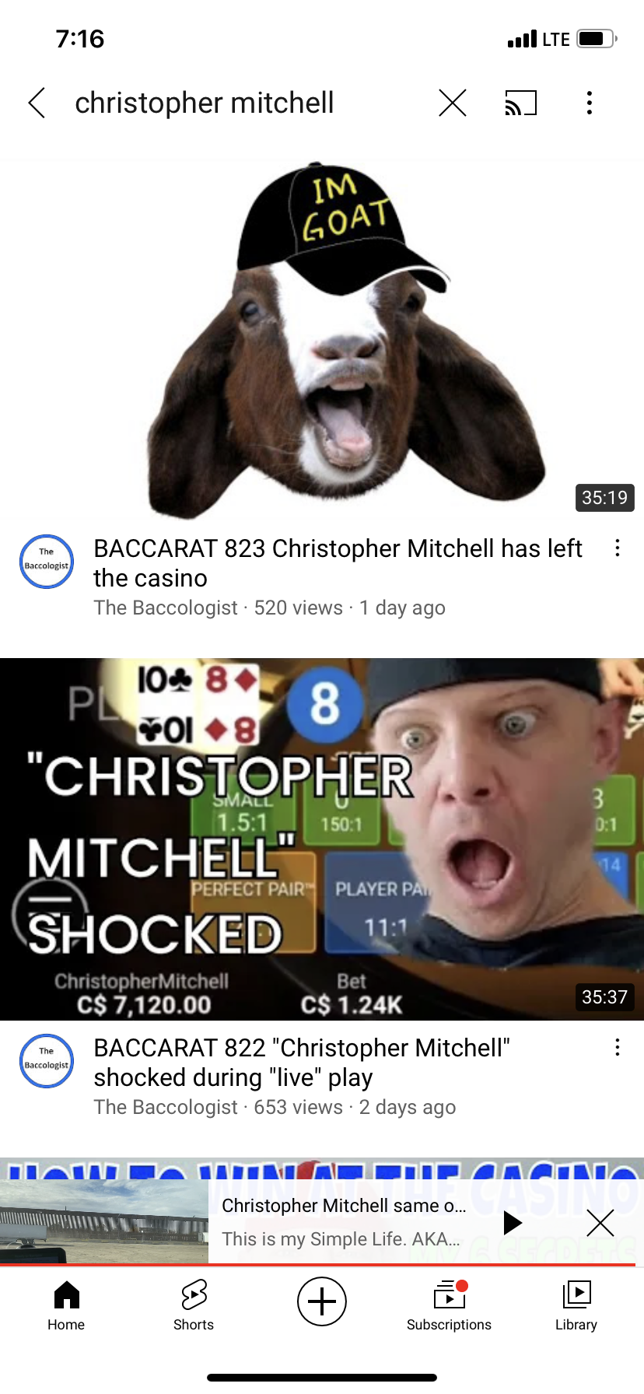Open options menu for BACCARAT 822 video
This screenshot has height=1394, width=644.
click(x=618, y=1048)
